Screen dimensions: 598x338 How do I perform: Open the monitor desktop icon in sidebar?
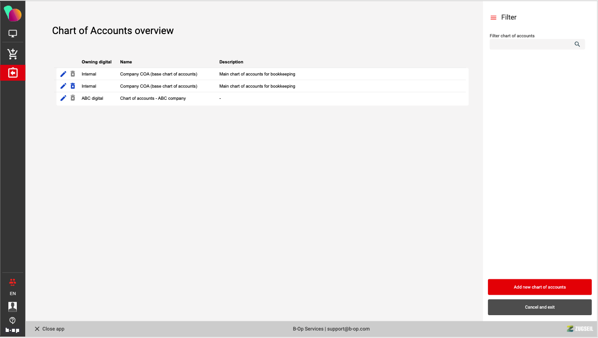click(13, 34)
